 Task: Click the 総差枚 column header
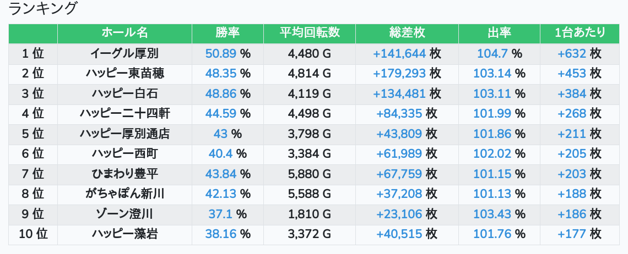pyautogui.click(x=407, y=33)
